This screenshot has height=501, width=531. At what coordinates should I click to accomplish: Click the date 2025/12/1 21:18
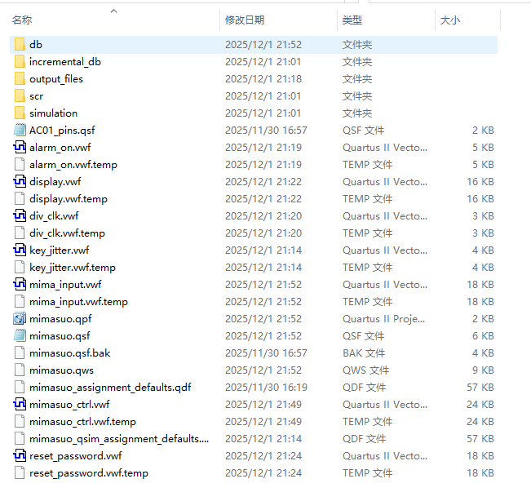pyautogui.click(x=263, y=79)
